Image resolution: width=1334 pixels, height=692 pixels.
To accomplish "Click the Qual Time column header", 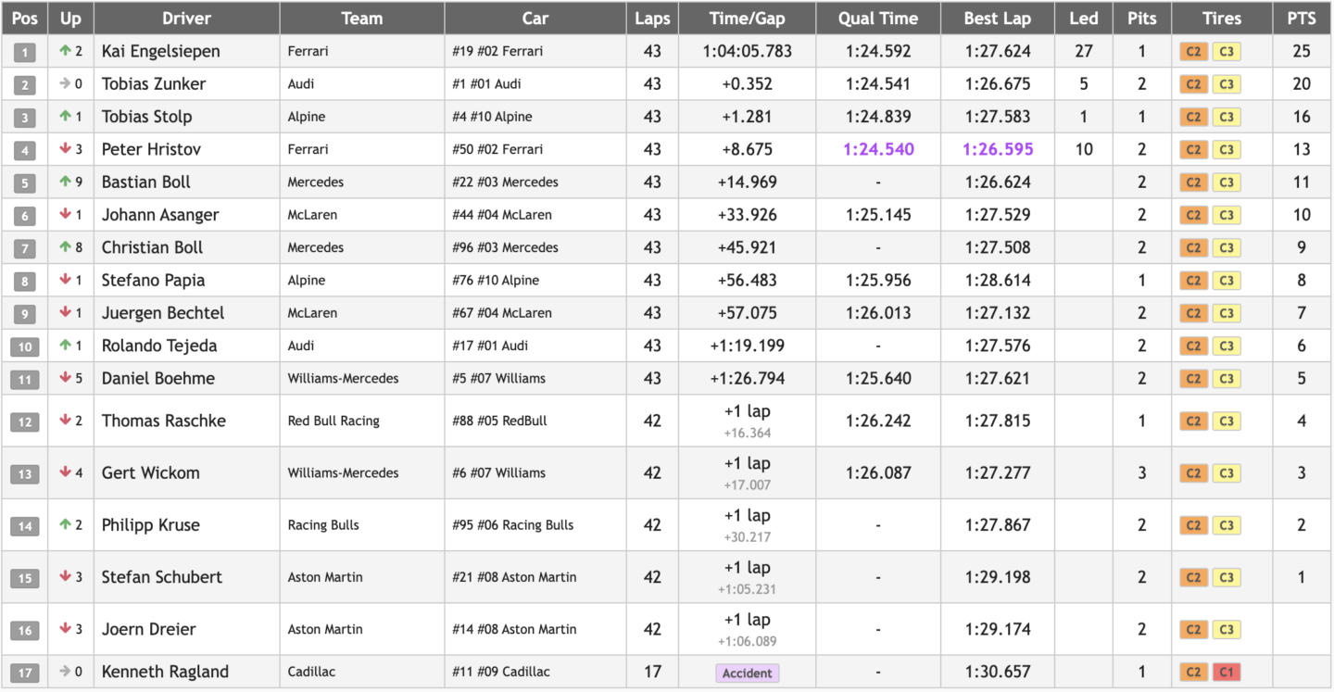I will coord(877,19).
